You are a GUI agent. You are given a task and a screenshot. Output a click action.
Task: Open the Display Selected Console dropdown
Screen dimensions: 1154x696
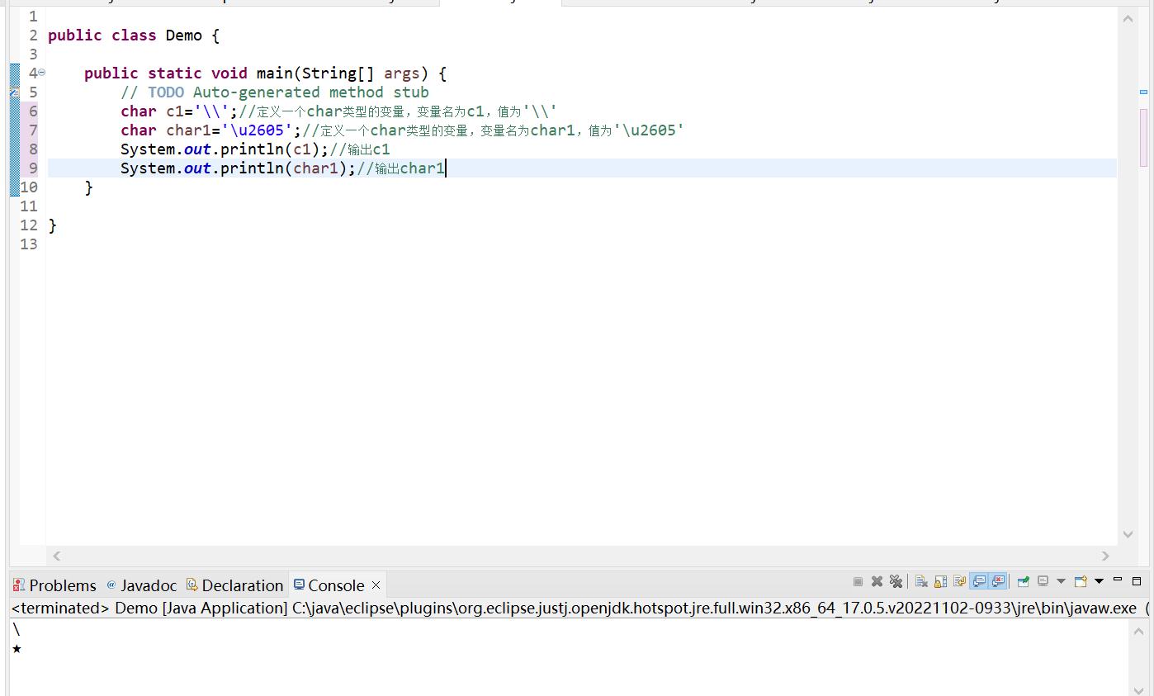(1062, 581)
